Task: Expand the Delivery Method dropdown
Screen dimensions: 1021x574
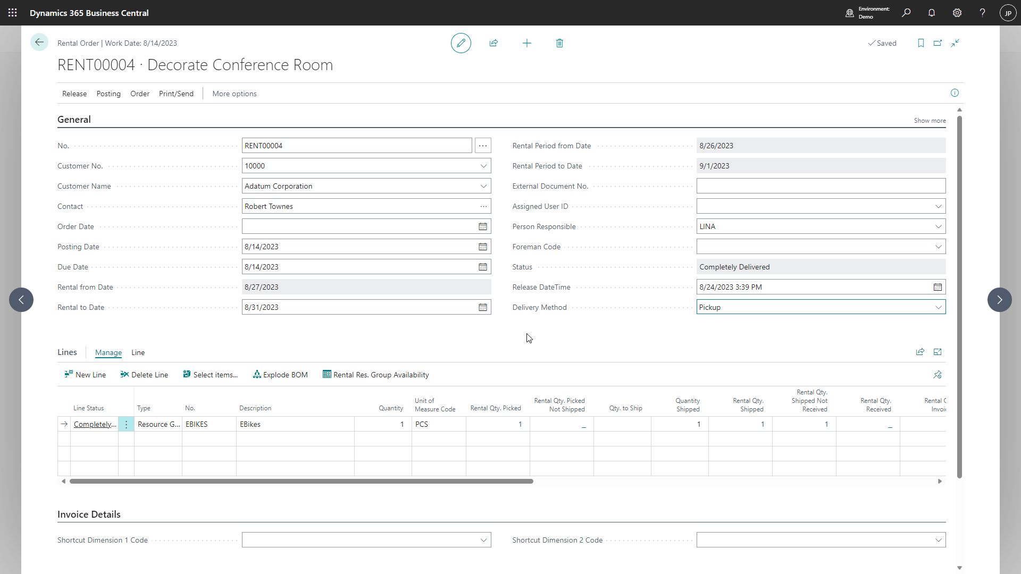Action: point(938,307)
